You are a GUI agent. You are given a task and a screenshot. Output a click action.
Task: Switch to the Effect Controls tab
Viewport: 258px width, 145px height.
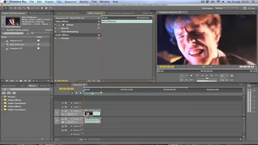click(95, 13)
